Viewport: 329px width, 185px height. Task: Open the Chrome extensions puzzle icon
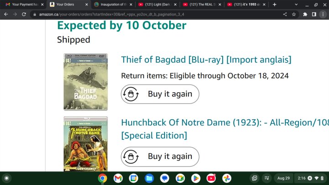point(305,14)
